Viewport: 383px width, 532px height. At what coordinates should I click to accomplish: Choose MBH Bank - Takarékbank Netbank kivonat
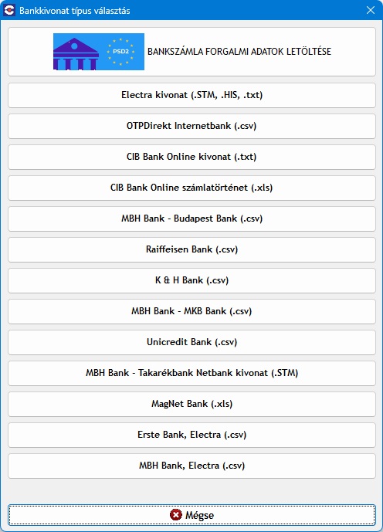point(191,373)
